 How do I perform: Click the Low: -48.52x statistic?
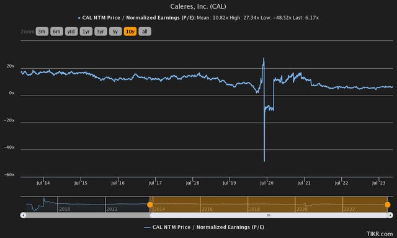[x=275, y=18]
